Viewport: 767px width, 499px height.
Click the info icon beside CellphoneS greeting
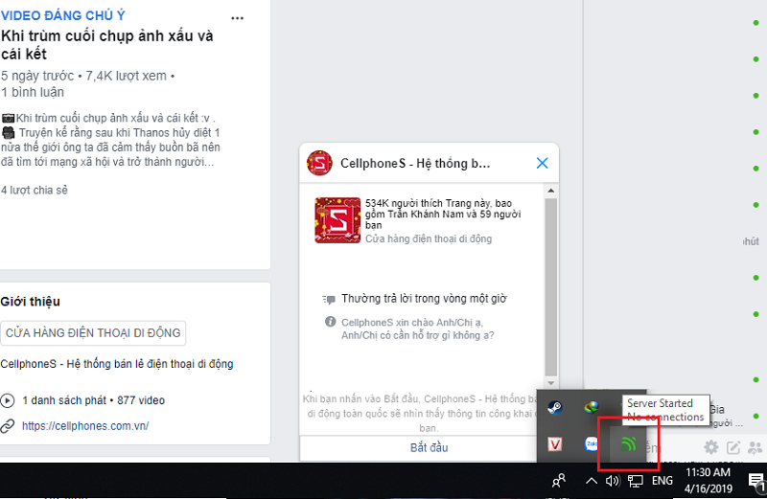(x=330, y=322)
